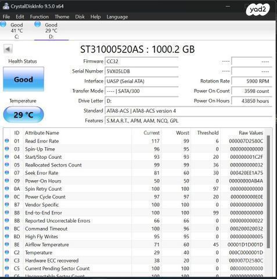
Task: Click the status icon for Seek Error Rate
Action: click(7, 173)
